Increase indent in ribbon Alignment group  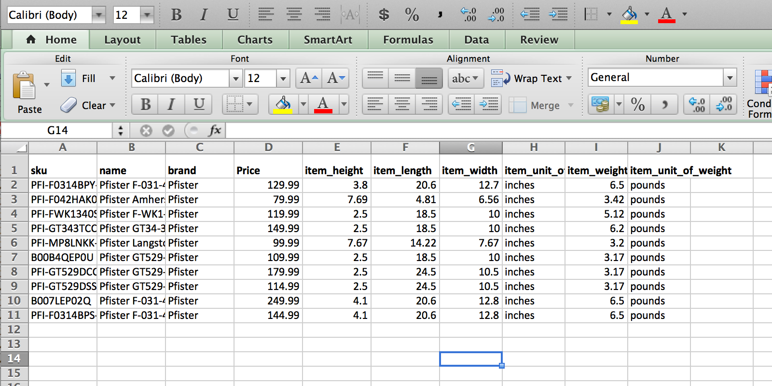point(488,104)
